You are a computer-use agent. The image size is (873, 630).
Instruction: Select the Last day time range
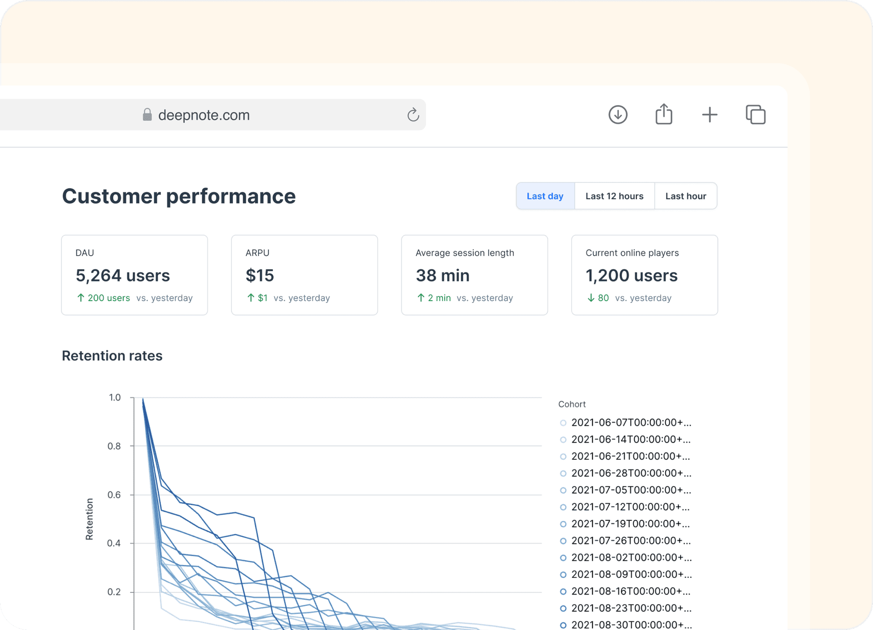click(x=545, y=196)
